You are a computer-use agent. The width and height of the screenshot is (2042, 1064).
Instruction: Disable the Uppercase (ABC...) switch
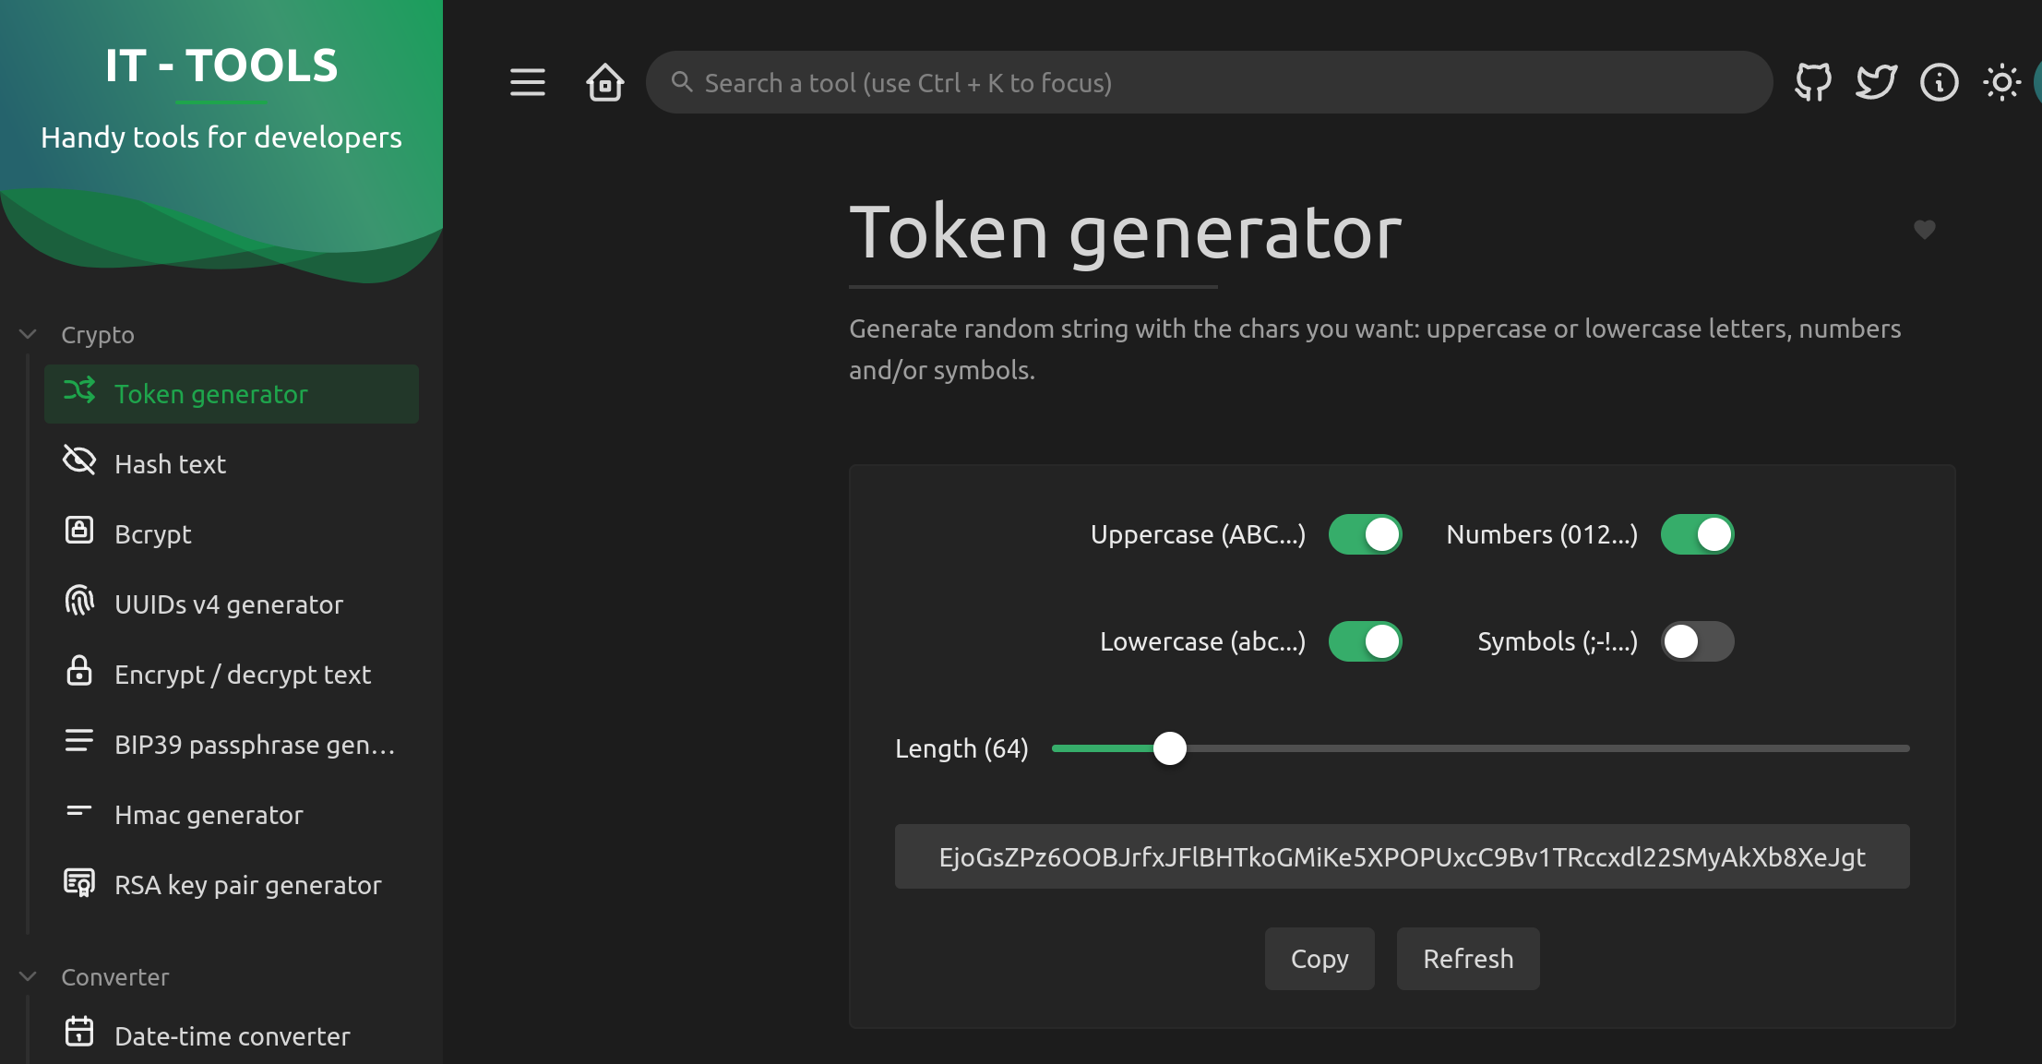[x=1365, y=534]
